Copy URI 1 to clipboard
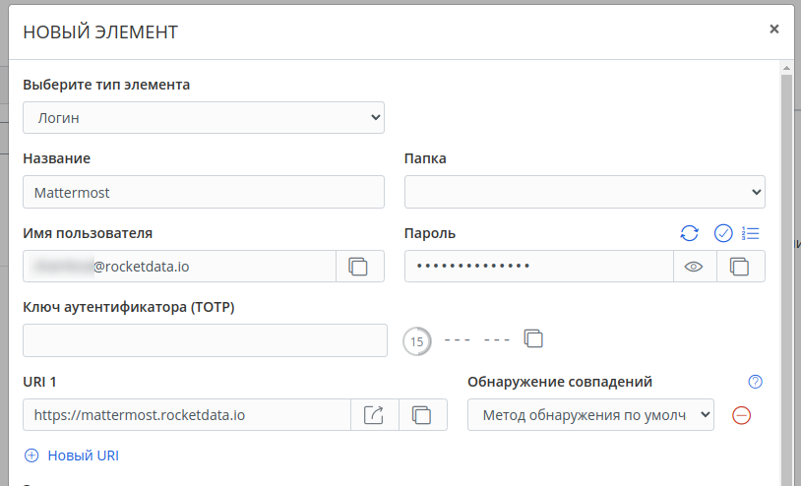This screenshot has height=486, width=801. pos(422,415)
